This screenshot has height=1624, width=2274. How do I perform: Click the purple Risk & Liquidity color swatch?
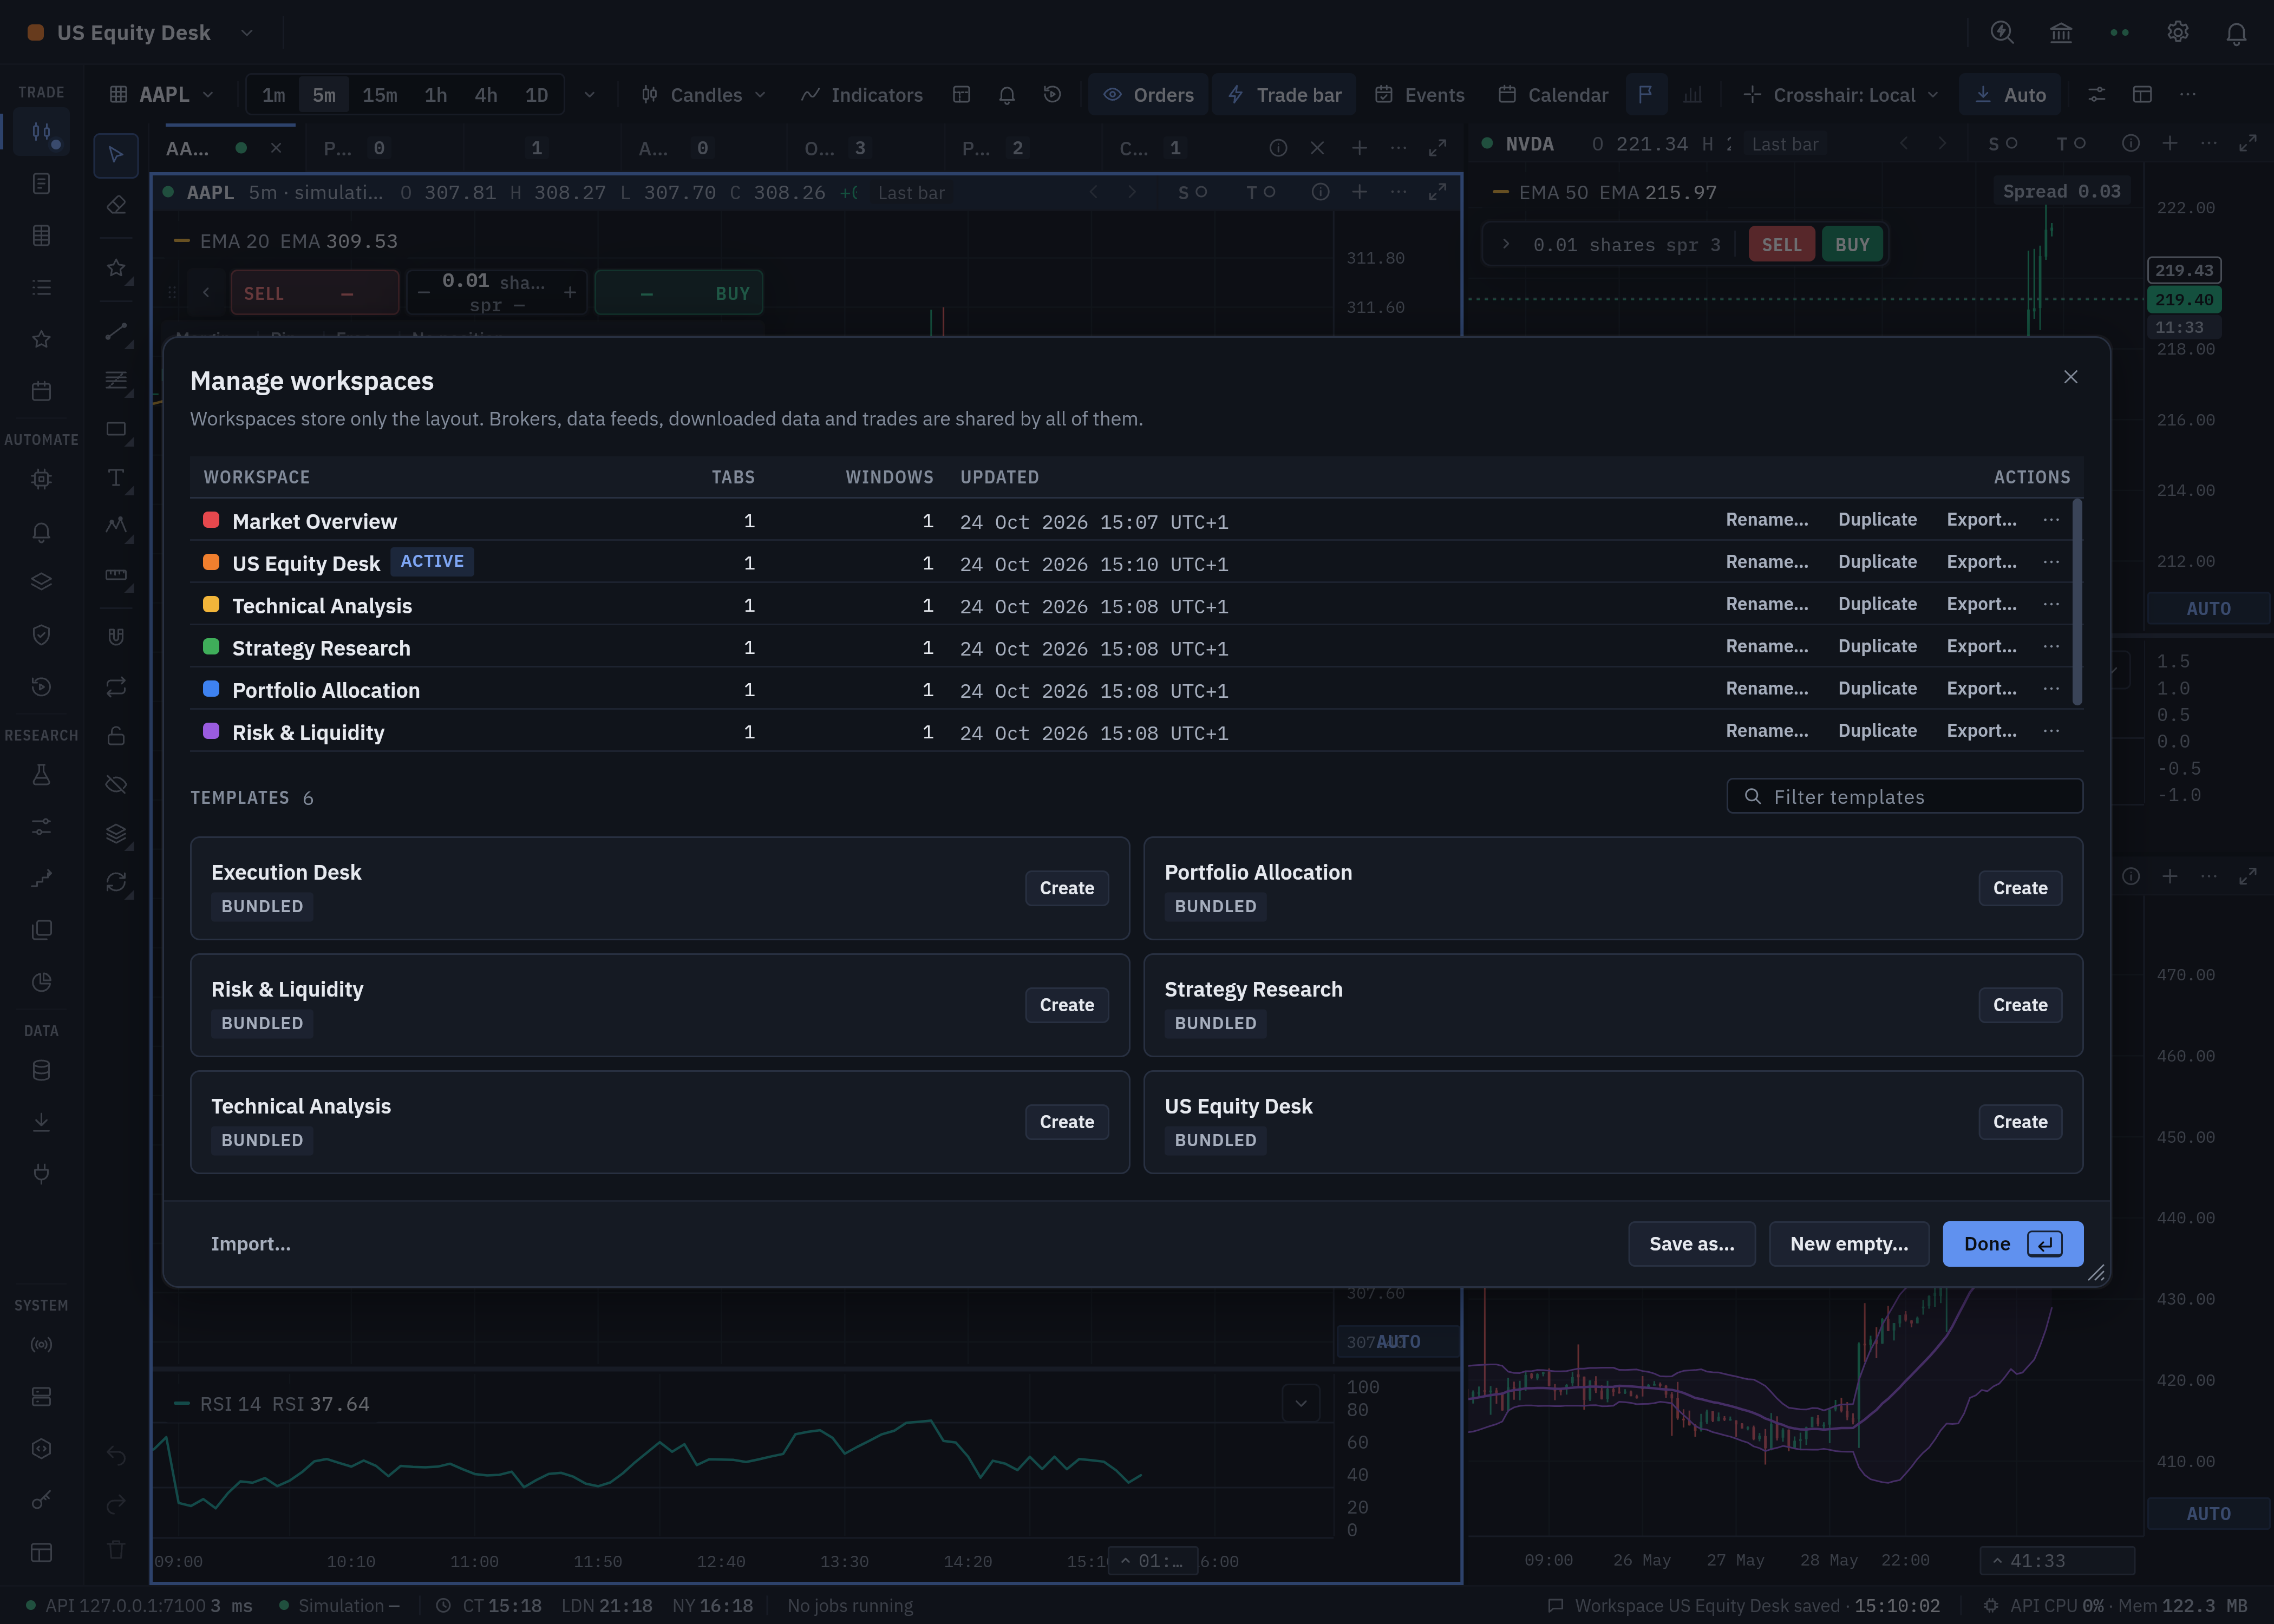click(211, 731)
